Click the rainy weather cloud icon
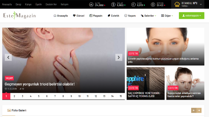This screenshot has height=117, width=209. pos(177,4)
